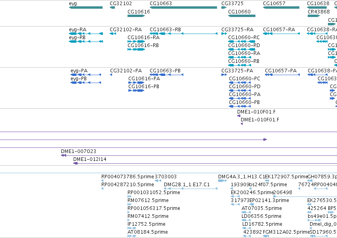This screenshot has height=238, width=337.
Task: Click the RP001031052.5prime EST
Action: [x=129, y=196]
